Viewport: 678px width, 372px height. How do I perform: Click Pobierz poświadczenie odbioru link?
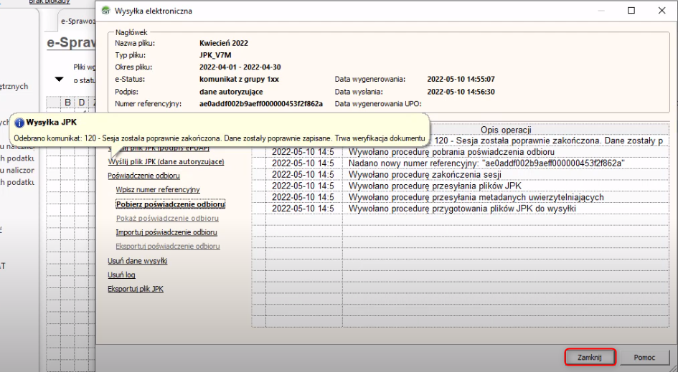click(170, 204)
